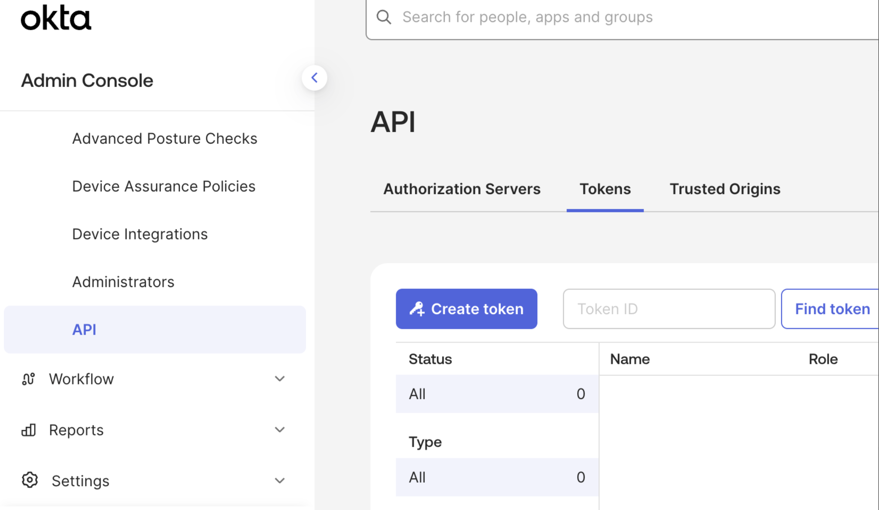879x510 pixels.
Task: Select the Tokens tab
Action: pos(605,189)
